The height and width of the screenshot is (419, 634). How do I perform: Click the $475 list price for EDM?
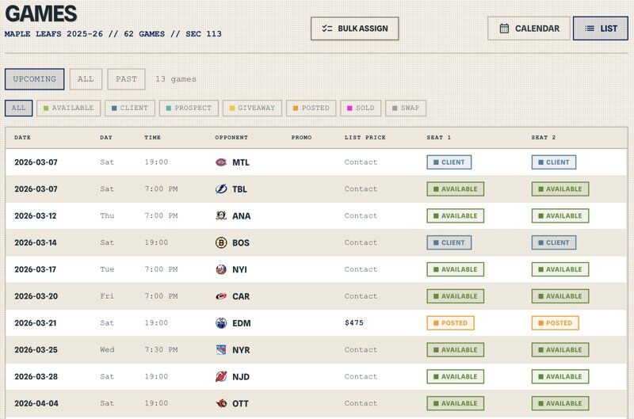[354, 323]
